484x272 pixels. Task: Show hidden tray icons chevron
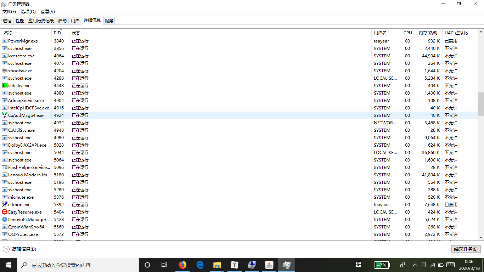(415, 265)
